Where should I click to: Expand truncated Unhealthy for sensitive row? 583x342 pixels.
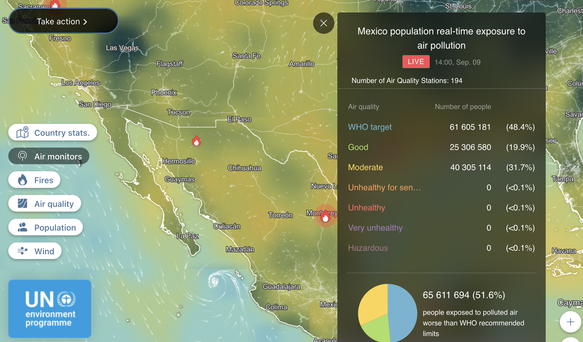click(384, 187)
